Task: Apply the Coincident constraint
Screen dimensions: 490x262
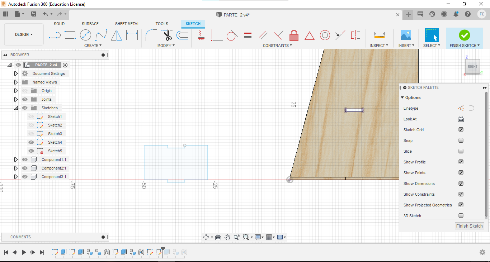Action: click(217, 35)
